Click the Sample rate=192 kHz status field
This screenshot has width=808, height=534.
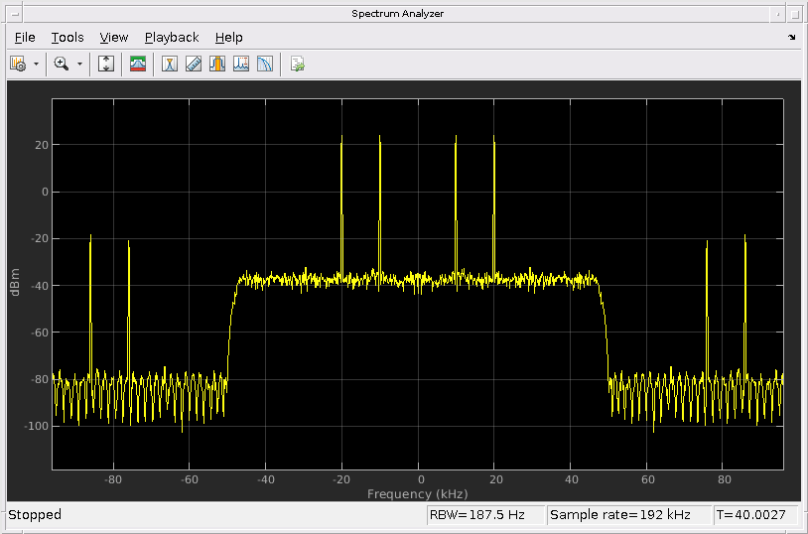coord(628,514)
